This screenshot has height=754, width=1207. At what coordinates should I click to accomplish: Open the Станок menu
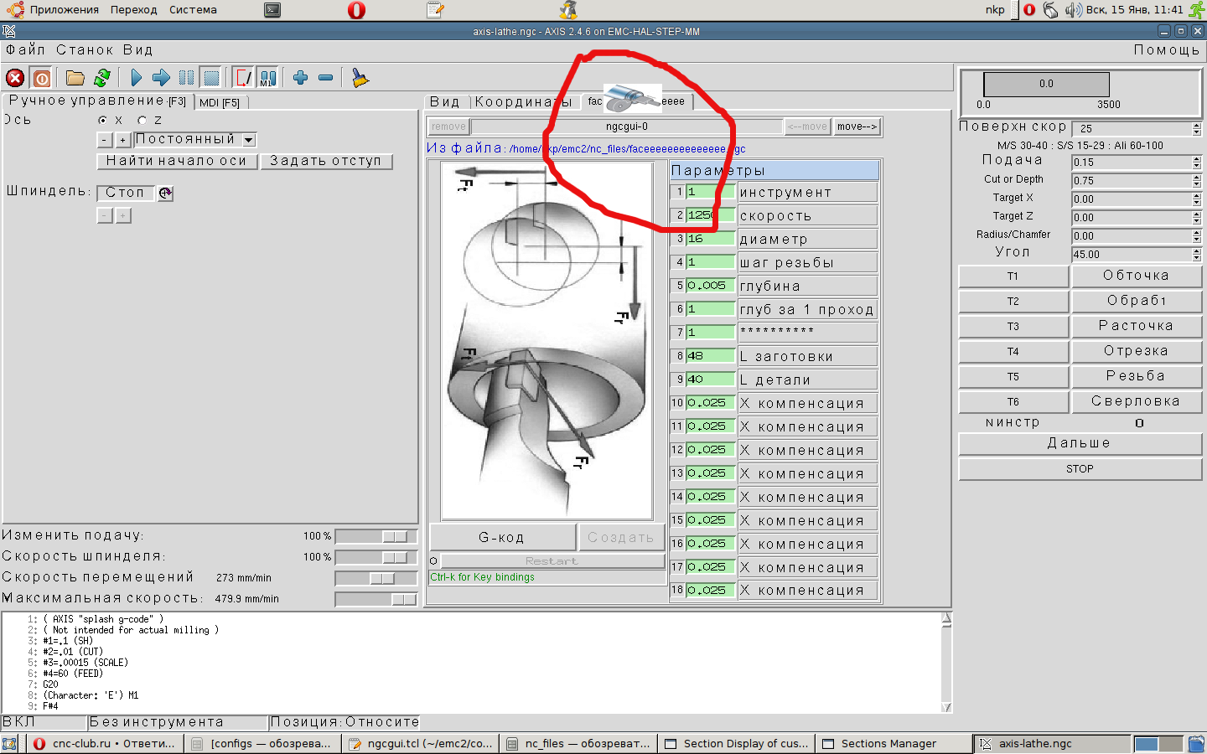(85, 50)
